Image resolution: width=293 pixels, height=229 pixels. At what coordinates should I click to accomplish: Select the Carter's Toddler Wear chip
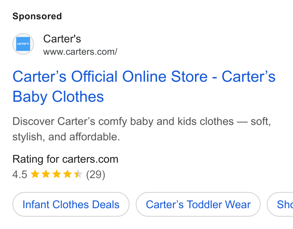[198, 204]
